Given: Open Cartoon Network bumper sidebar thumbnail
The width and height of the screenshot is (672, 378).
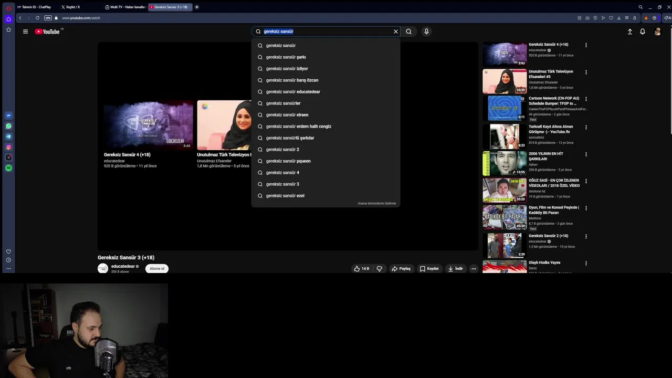Looking at the screenshot, I should tap(505, 108).
